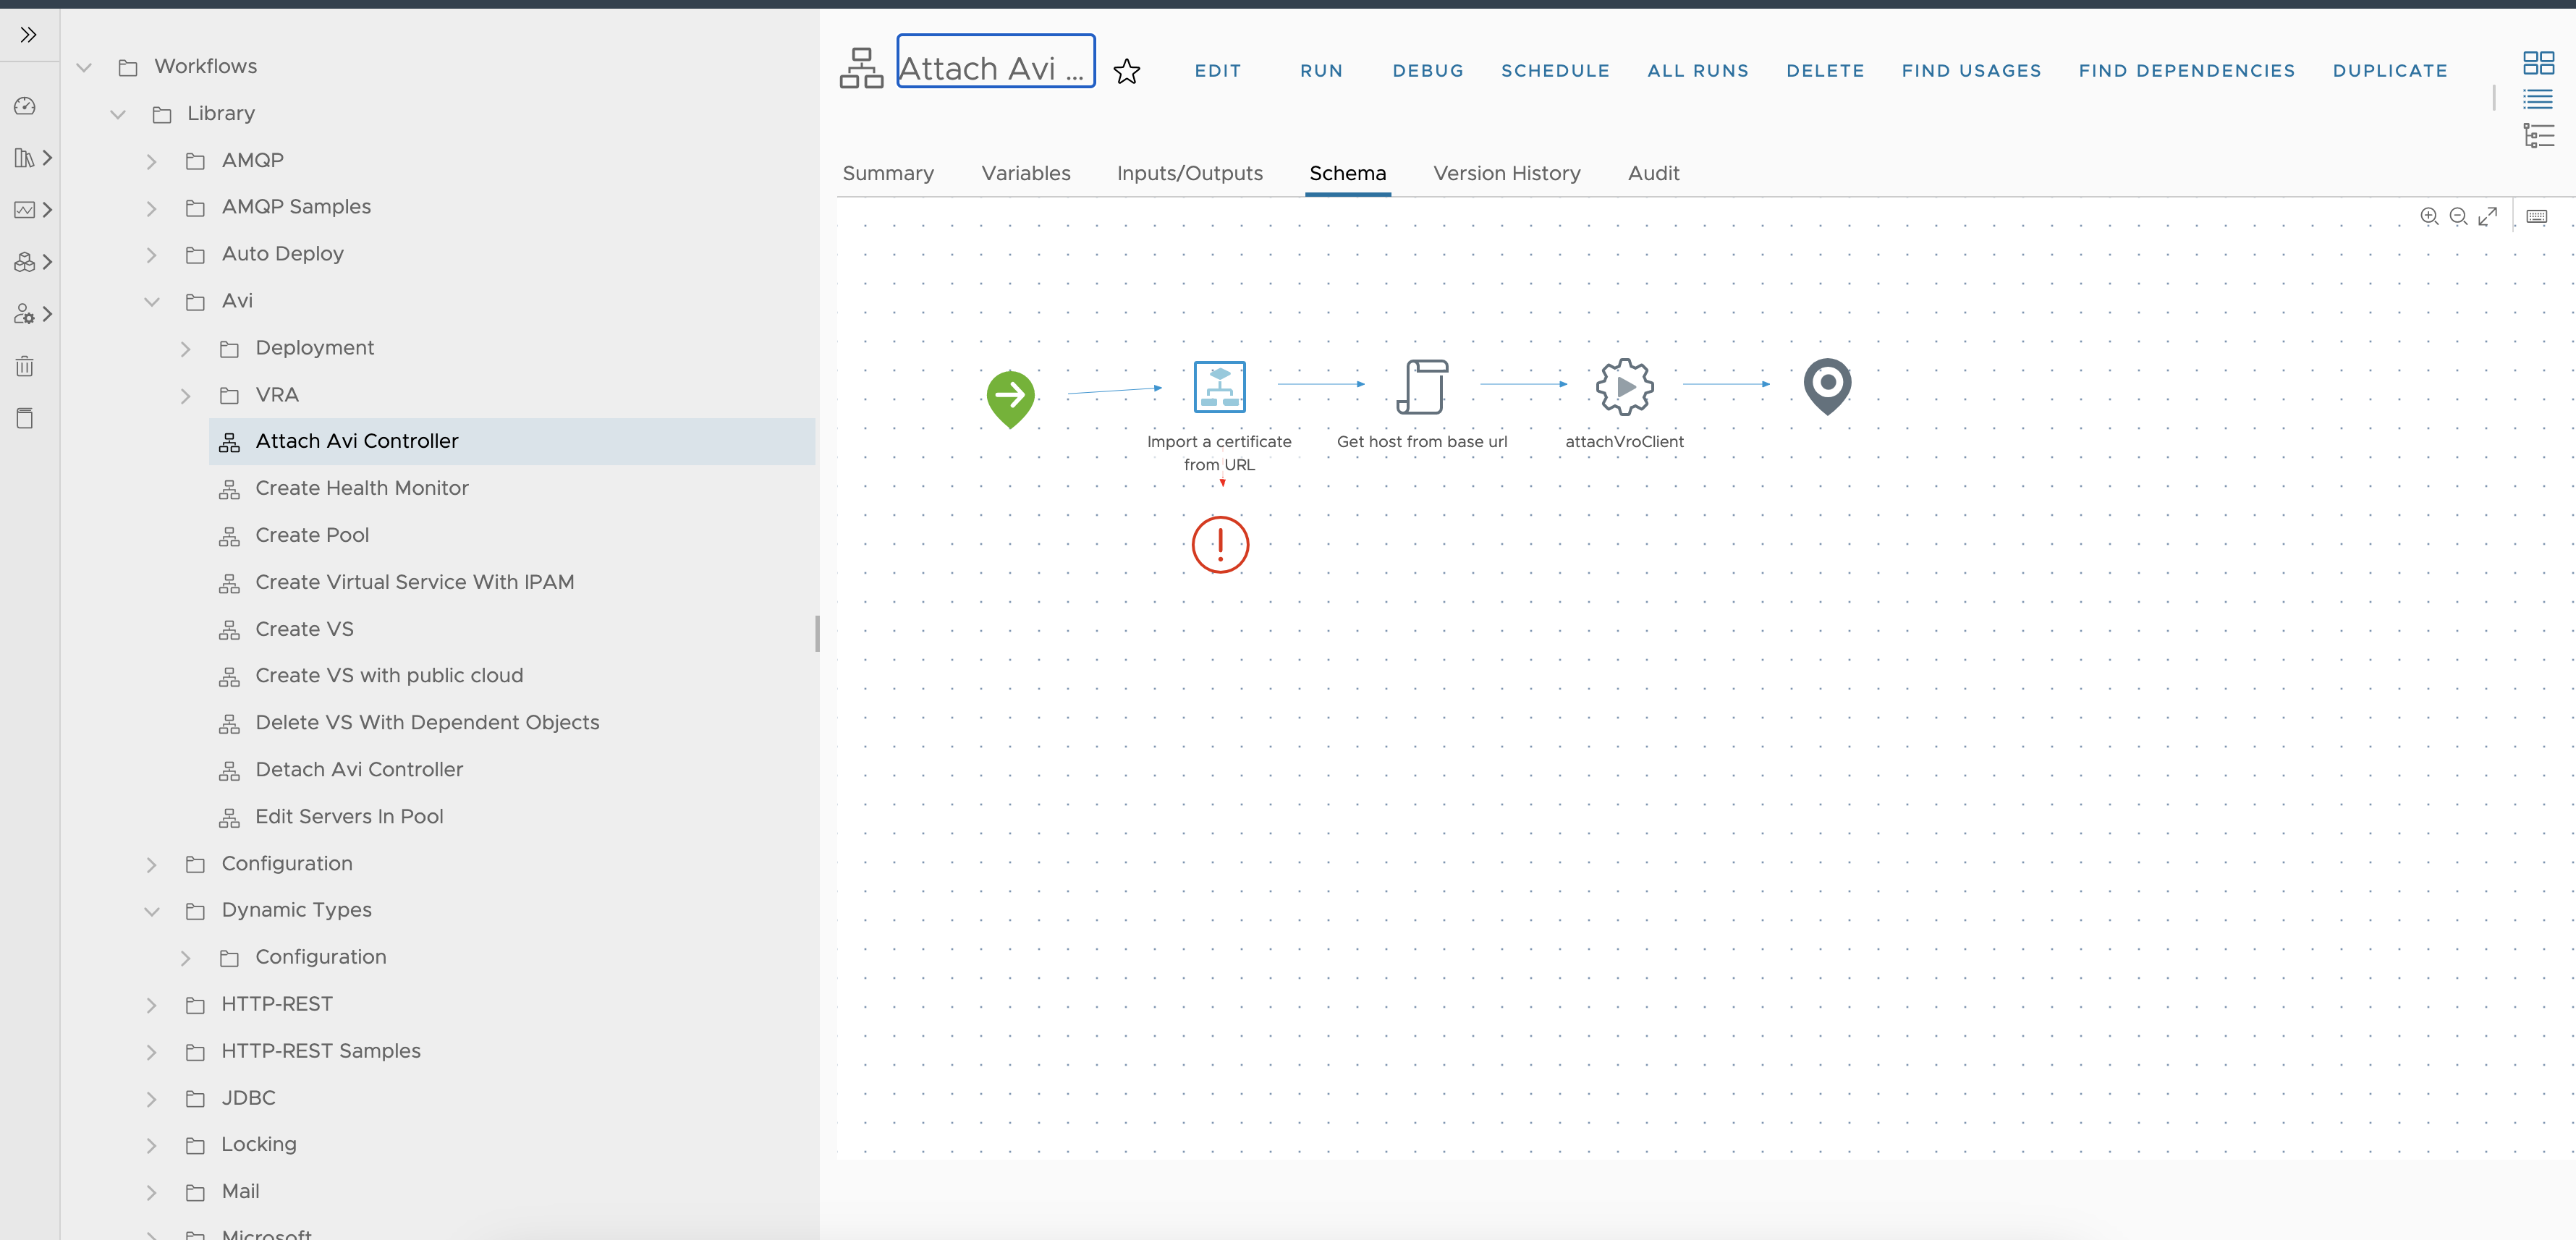Image resolution: width=2576 pixels, height=1240 pixels.
Task: Click the favorite star icon
Action: point(1126,71)
